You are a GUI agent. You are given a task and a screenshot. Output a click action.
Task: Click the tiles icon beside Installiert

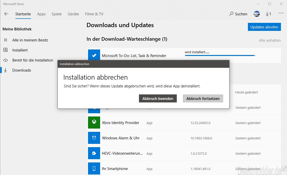tap(6, 50)
